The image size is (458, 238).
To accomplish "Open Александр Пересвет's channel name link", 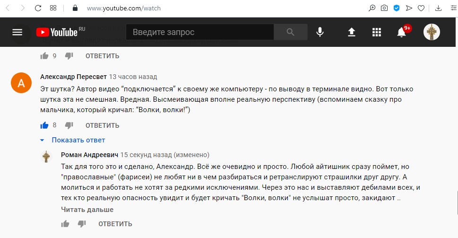I will 73,77.
